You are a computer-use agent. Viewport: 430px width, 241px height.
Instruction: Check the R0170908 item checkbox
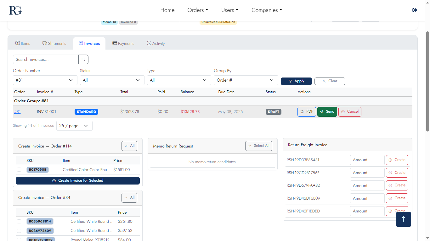click(x=19, y=169)
